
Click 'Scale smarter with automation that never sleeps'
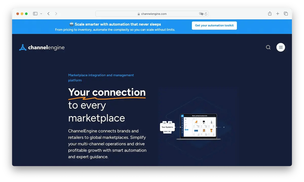click(118, 24)
